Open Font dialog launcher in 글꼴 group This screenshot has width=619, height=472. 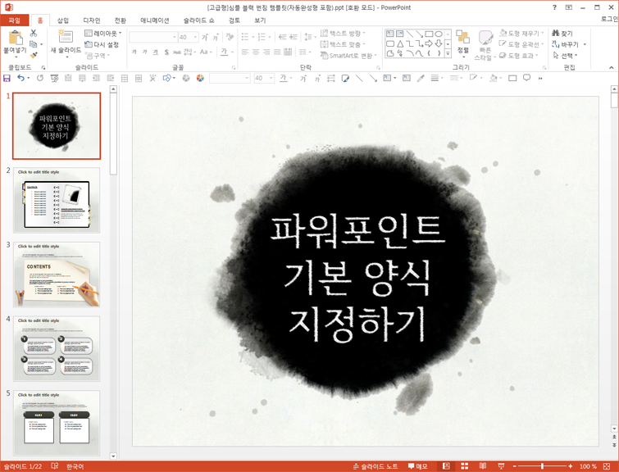click(x=234, y=67)
